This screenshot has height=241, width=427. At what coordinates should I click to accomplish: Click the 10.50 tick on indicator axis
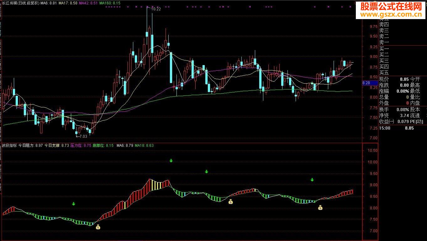[372, 151]
